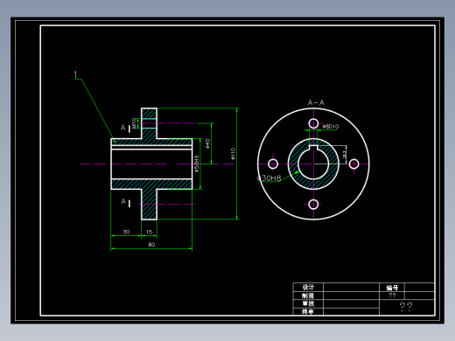Click the φ110 outer diameter dimension text
Screen dimensions: 455x341
233,154
